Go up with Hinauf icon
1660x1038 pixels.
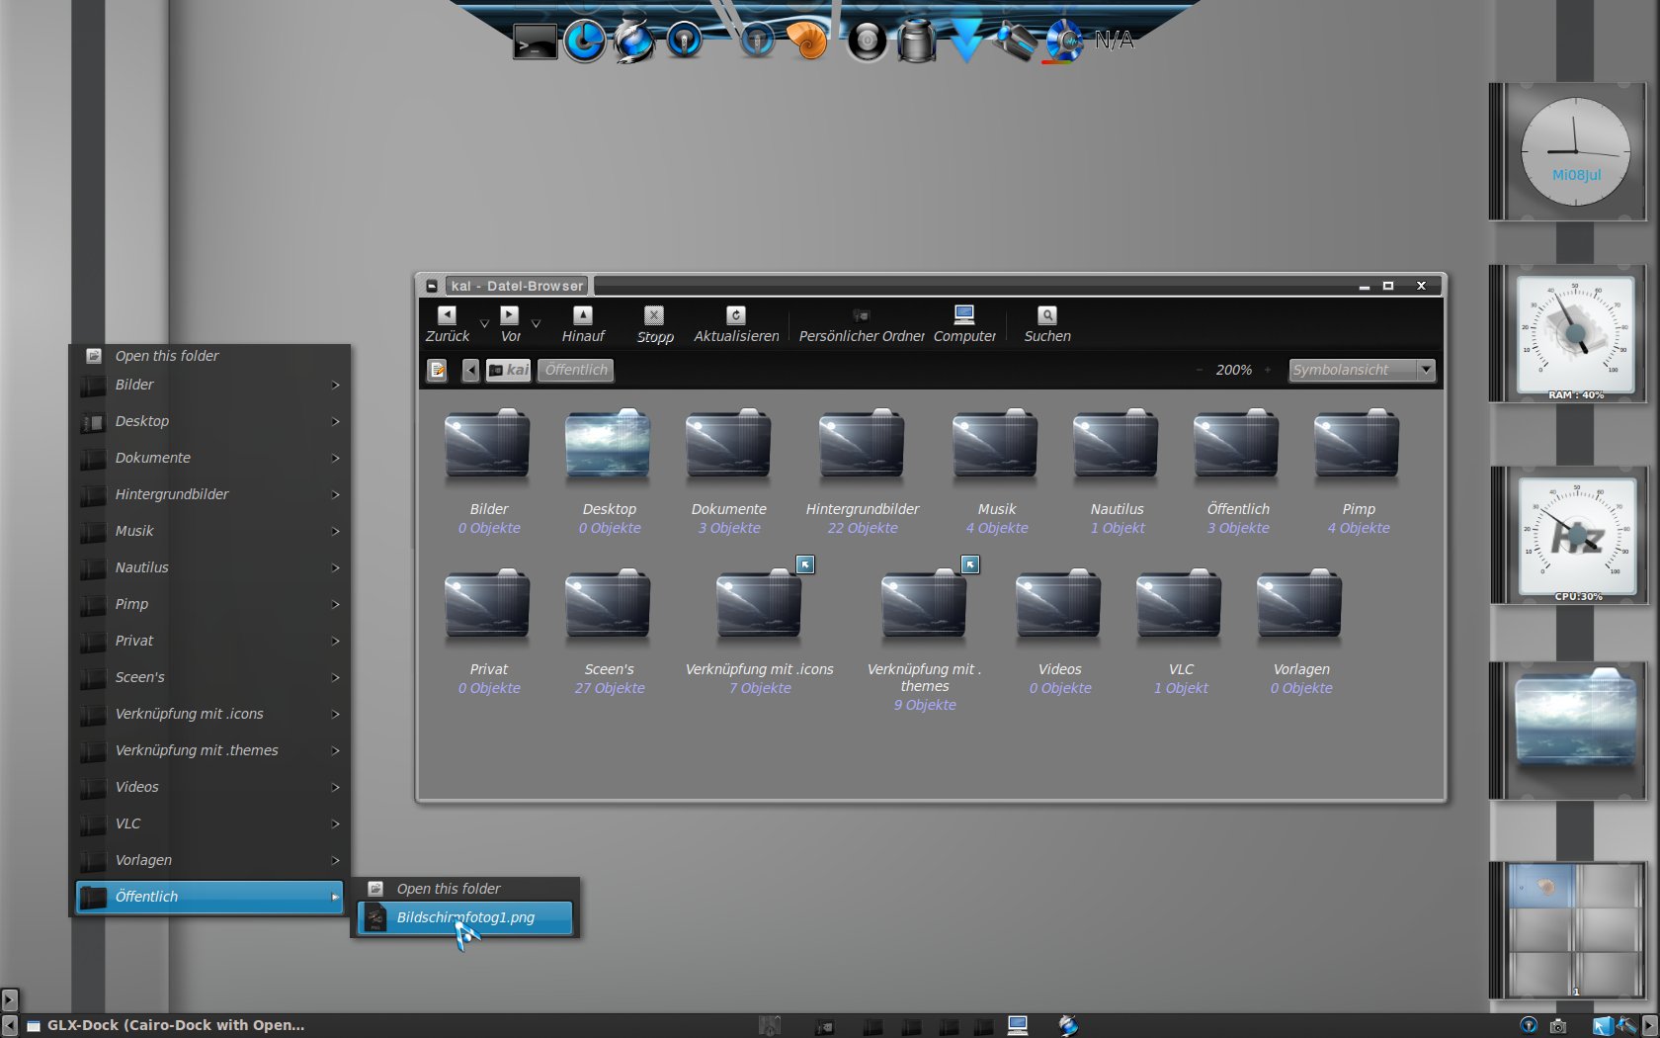pos(583,315)
